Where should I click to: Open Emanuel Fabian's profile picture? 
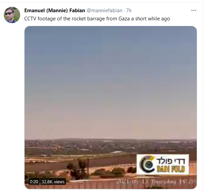[x=12, y=15]
